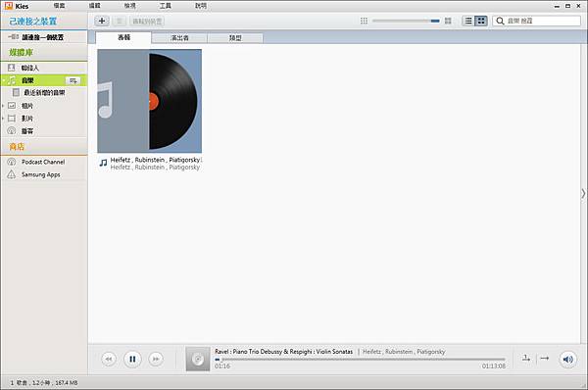The height and width of the screenshot is (390, 588).
Task: Open the third menu in the menu bar
Action: (x=129, y=6)
